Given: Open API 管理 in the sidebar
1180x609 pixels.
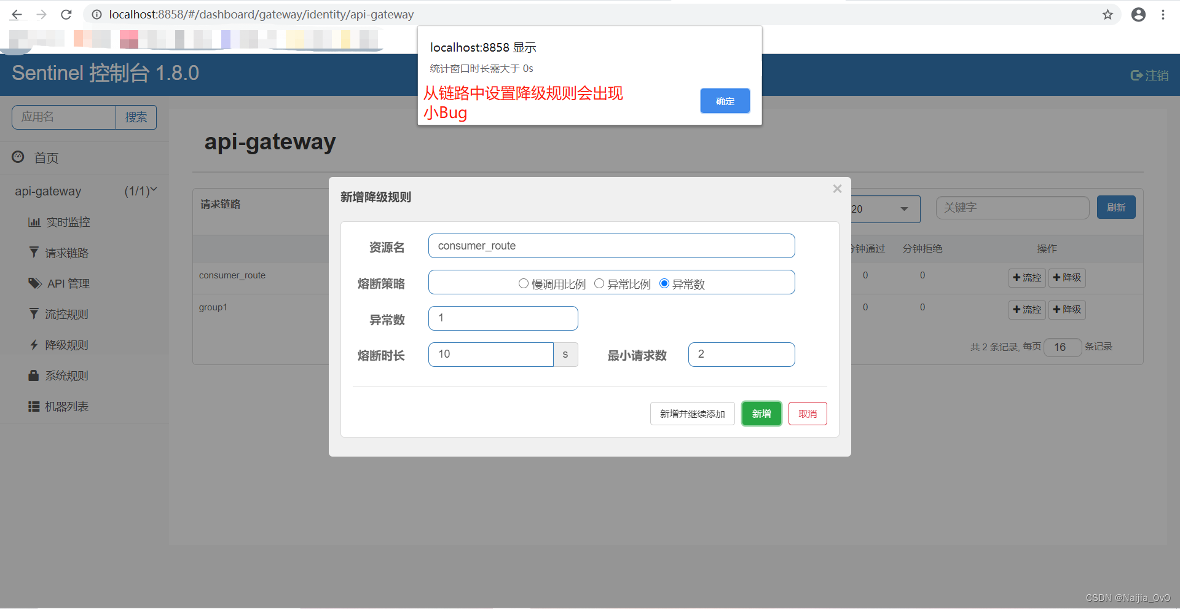Looking at the screenshot, I should tap(69, 283).
